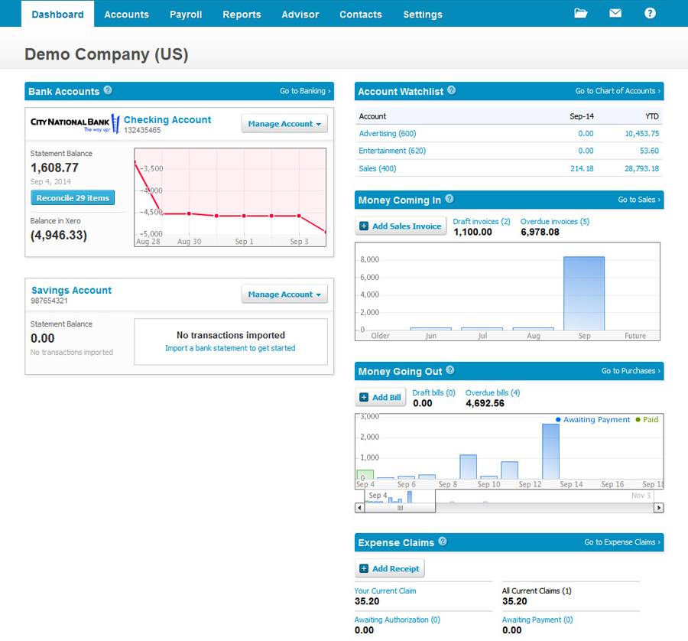This screenshot has width=688, height=641.
Task: Open Manage Account dropdown for Savings Account
Action: click(x=284, y=294)
